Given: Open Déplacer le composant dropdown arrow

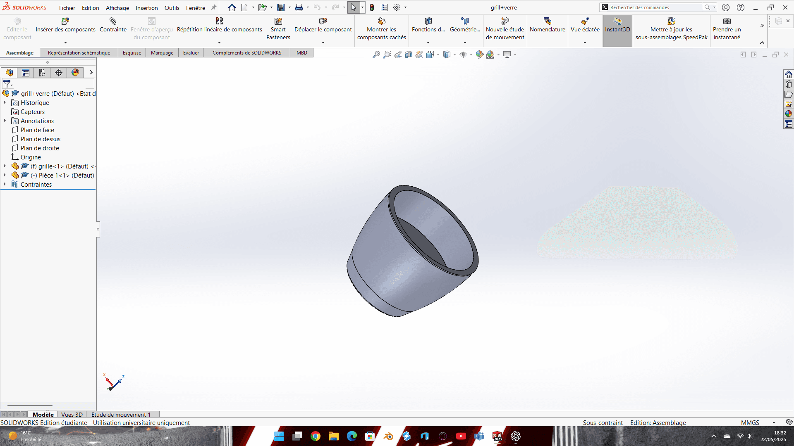Looking at the screenshot, I should click(323, 43).
